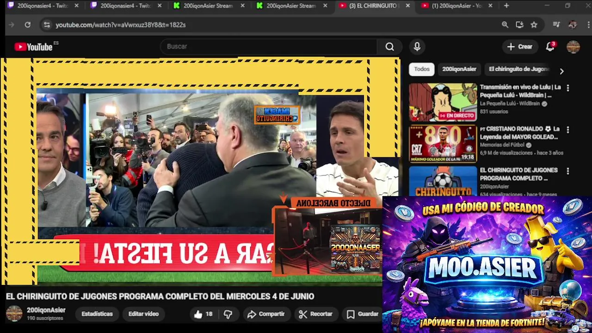
Task: Click '190 suscriptores' text
Action: pos(45,318)
